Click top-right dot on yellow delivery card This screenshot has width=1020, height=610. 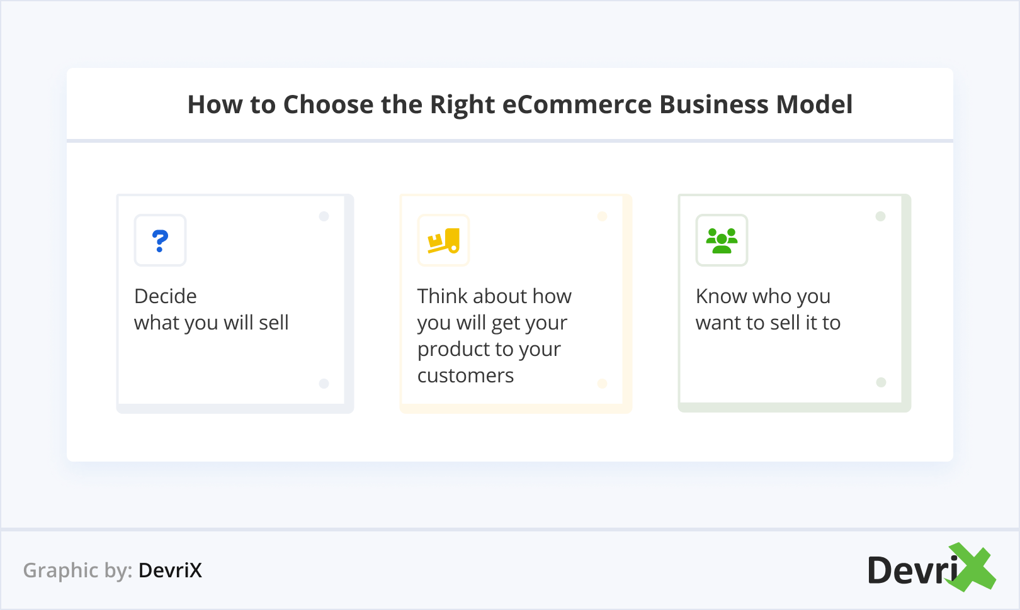pyautogui.click(x=603, y=216)
